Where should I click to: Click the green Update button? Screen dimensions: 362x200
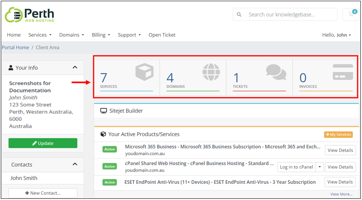(x=43, y=143)
